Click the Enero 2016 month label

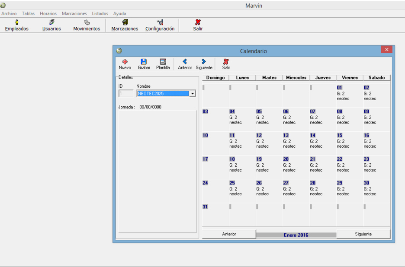tap(296, 235)
